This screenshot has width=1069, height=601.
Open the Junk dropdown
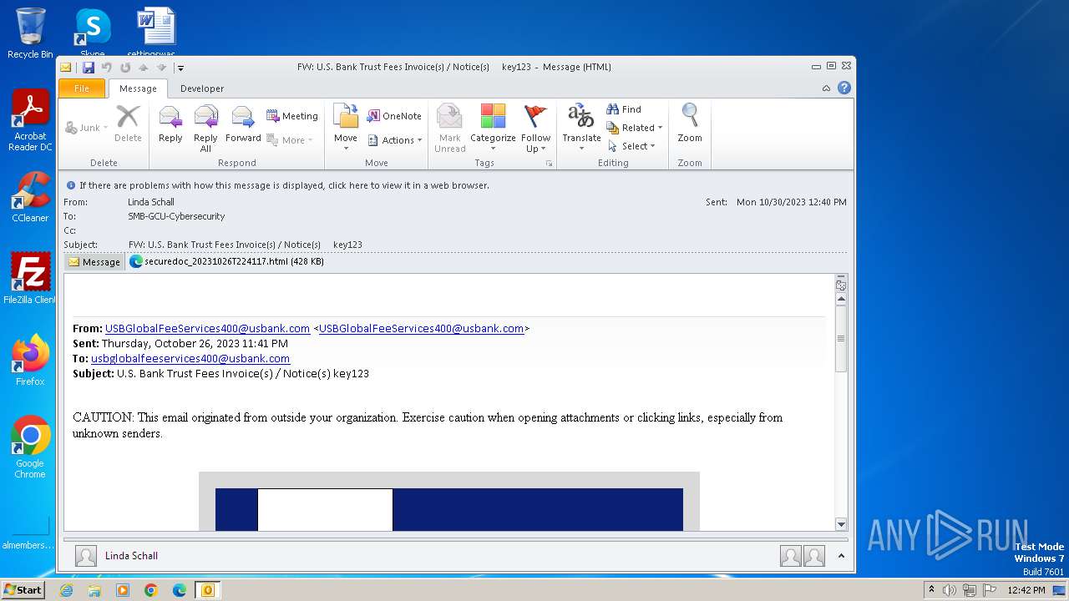[86, 128]
